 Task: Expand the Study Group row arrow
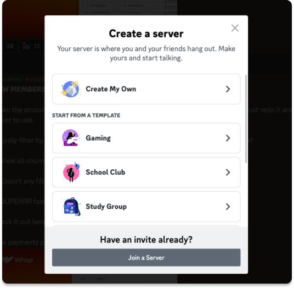[228, 207]
